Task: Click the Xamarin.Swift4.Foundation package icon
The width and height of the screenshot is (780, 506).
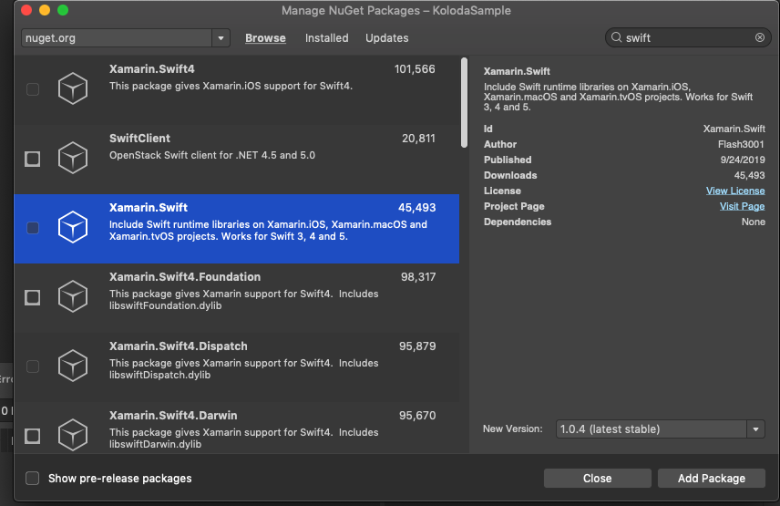Action: pos(73,297)
